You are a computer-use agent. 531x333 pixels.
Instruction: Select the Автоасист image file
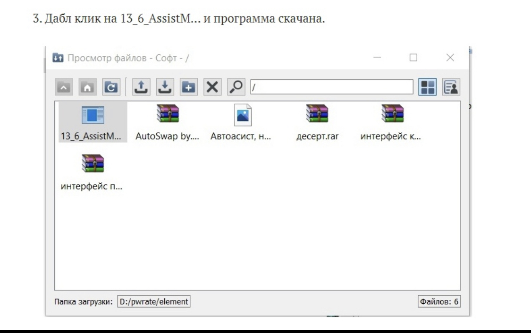point(242,122)
